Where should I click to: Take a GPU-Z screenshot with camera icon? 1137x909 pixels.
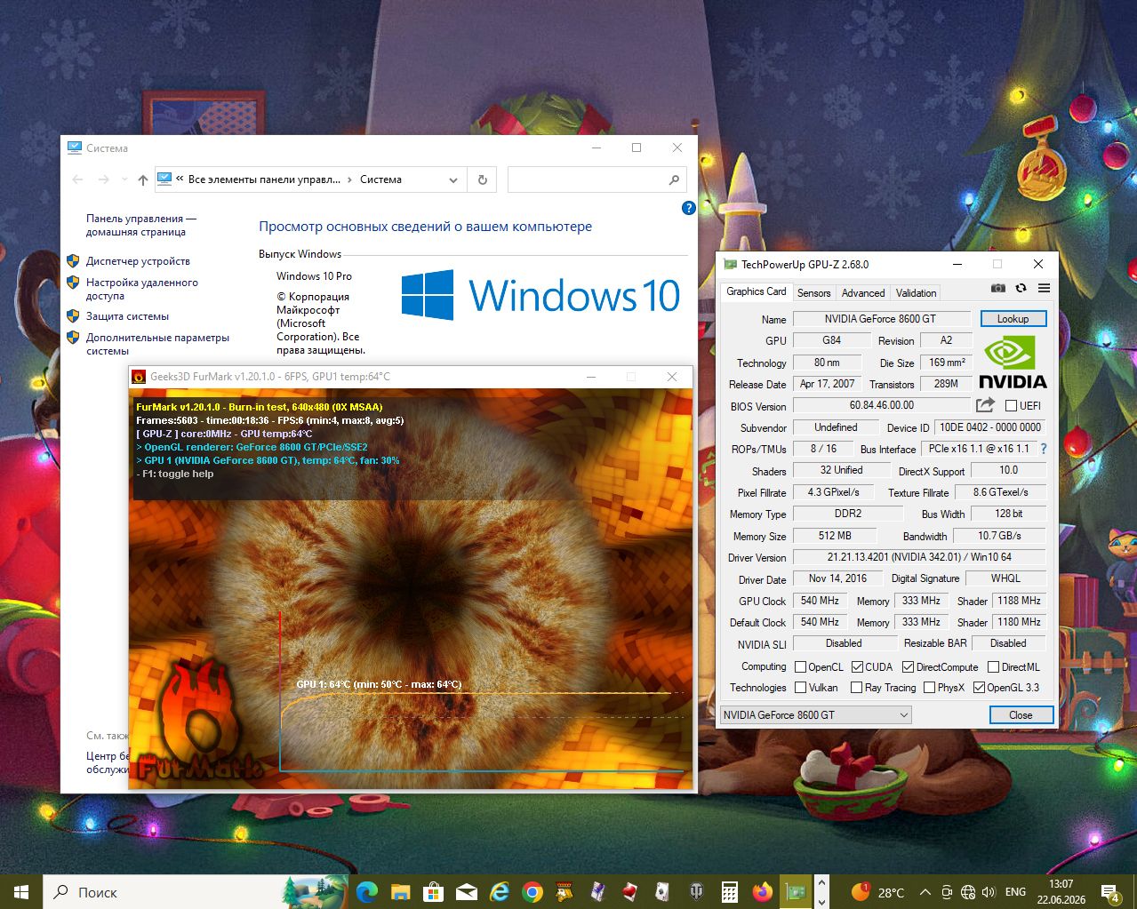pos(998,288)
